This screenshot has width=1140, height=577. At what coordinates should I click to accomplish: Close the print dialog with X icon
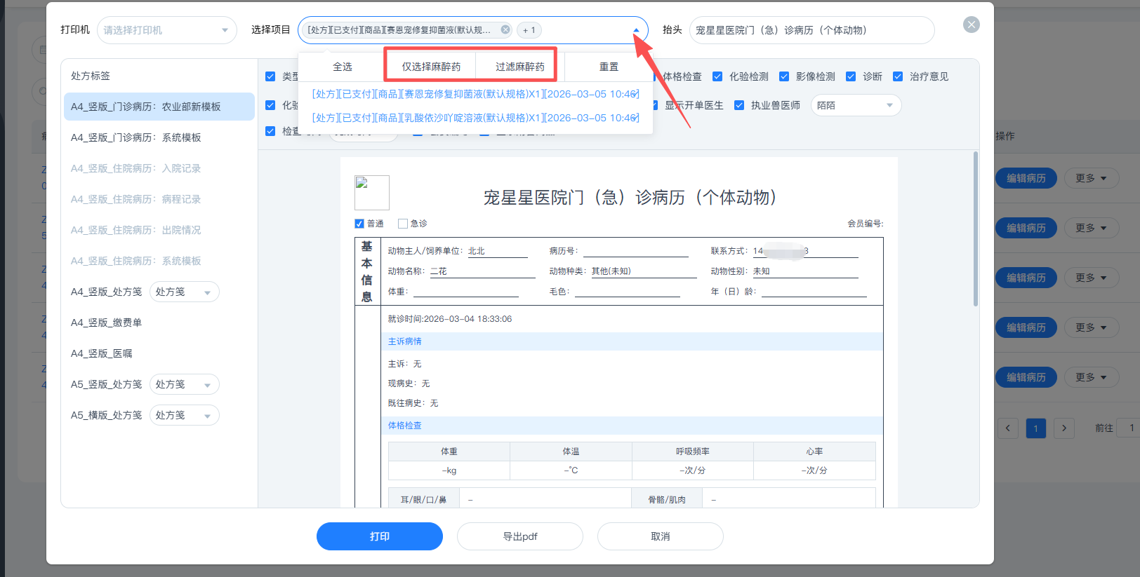click(x=971, y=25)
